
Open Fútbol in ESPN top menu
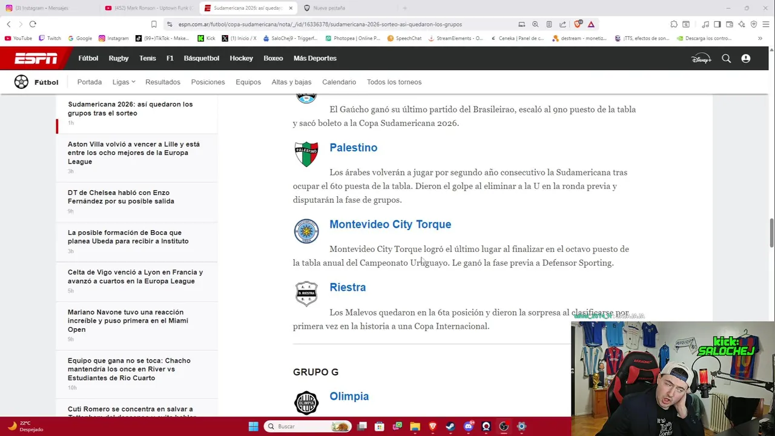[88, 58]
